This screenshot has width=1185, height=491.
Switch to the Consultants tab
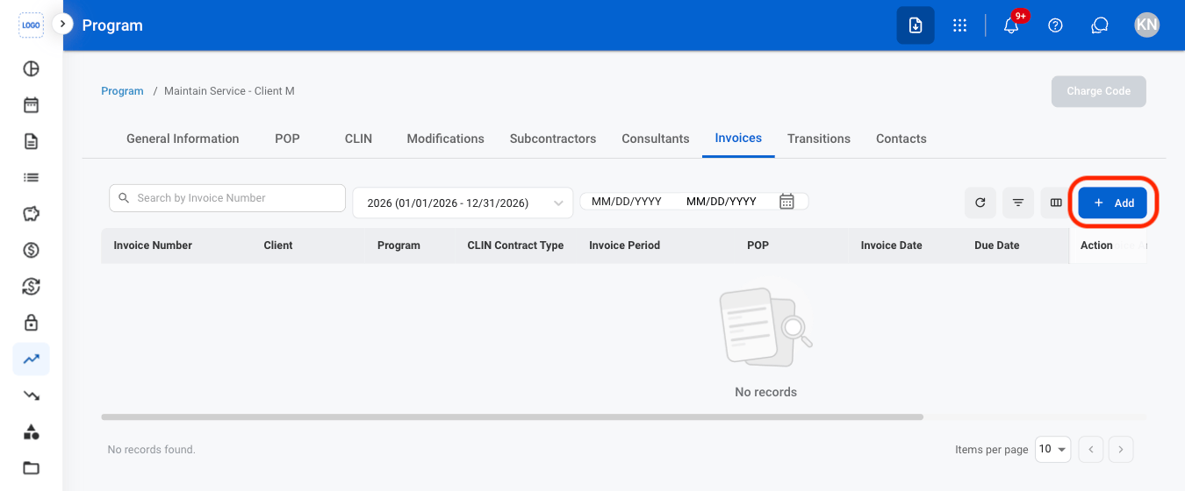pos(656,139)
